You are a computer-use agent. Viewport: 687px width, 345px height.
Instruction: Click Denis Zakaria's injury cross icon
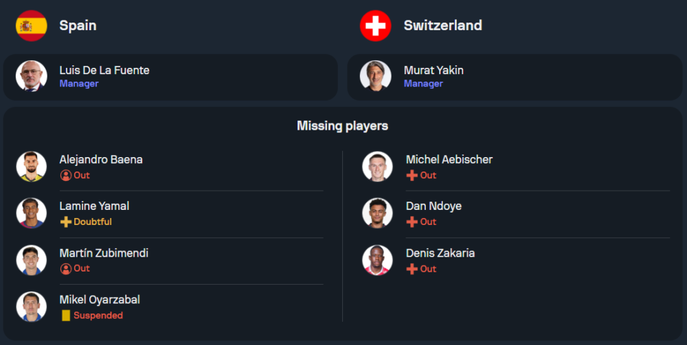(x=412, y=269)
